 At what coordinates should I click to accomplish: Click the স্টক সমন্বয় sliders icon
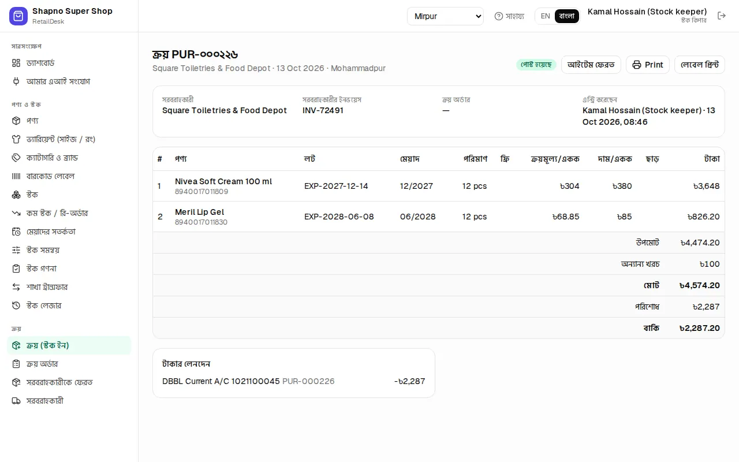click(16, 250)
